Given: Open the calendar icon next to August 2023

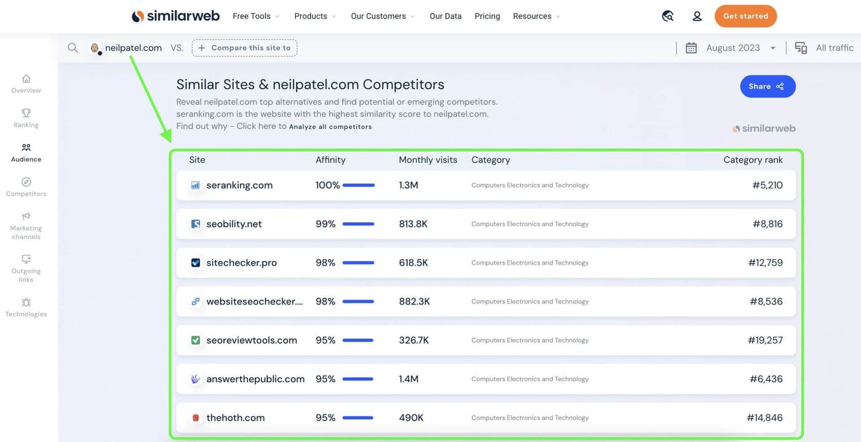Looking at the screenshot, I should click(x=691, y=47).
